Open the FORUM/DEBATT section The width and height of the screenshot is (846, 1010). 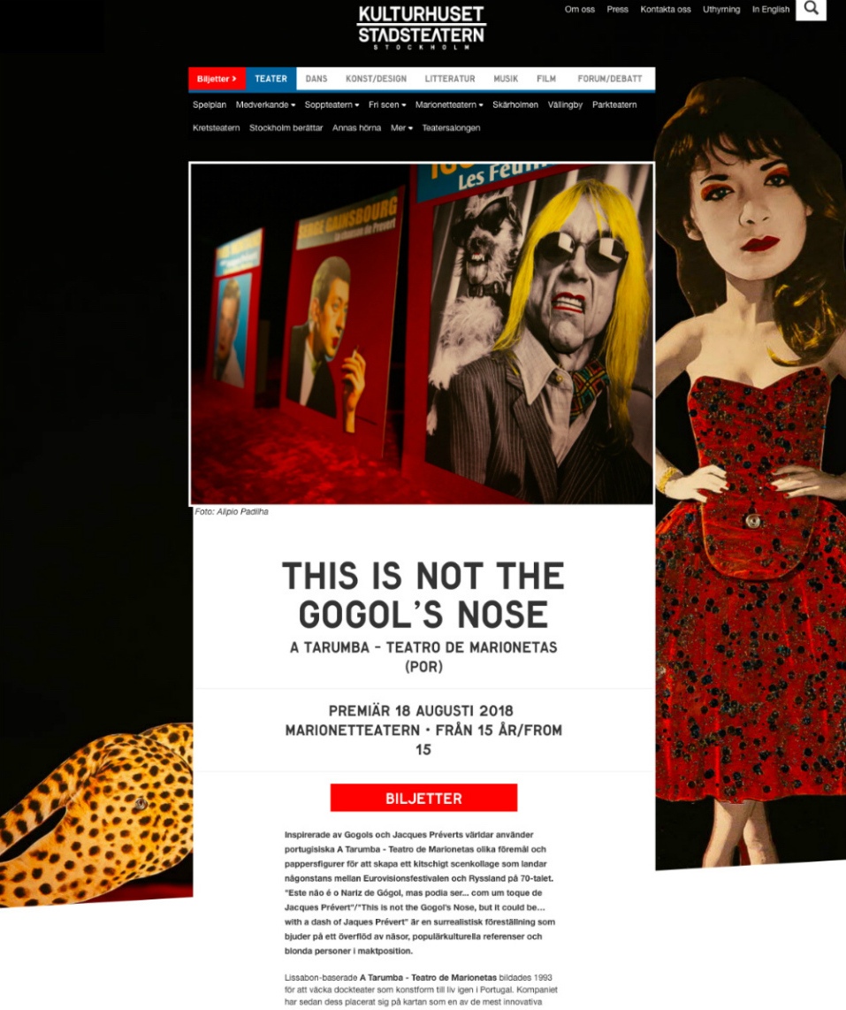(x=610, y=79)
